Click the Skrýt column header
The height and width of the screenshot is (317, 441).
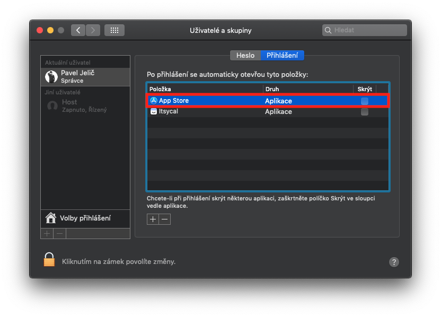coord(365,89)
